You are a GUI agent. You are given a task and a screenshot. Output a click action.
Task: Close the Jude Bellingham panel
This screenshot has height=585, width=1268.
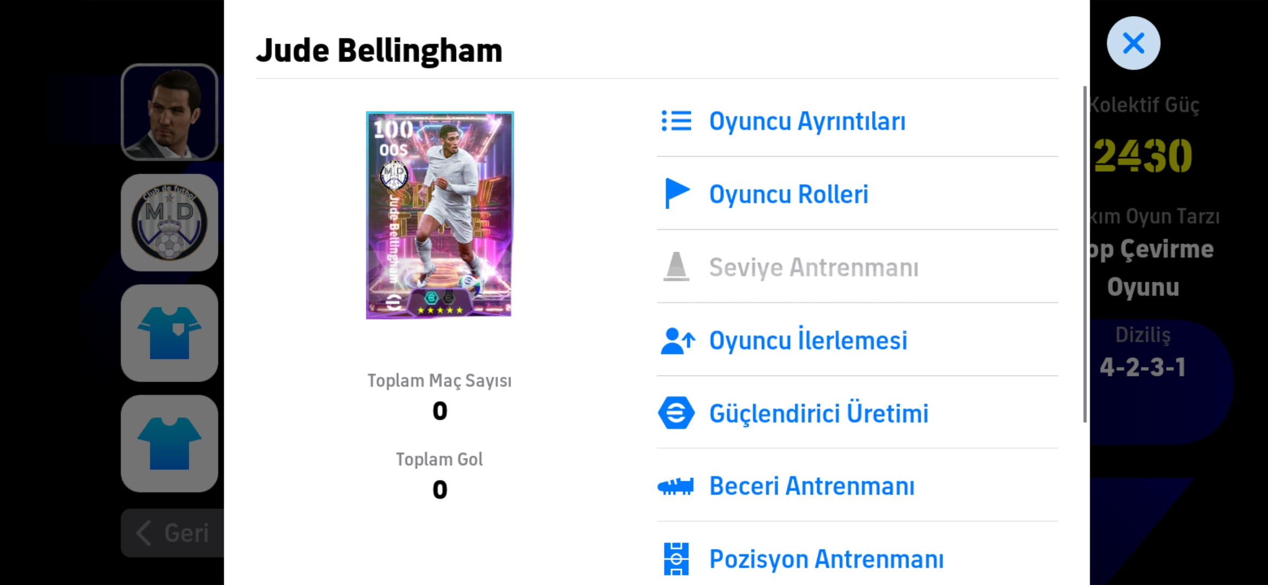tap(1133, 43)
